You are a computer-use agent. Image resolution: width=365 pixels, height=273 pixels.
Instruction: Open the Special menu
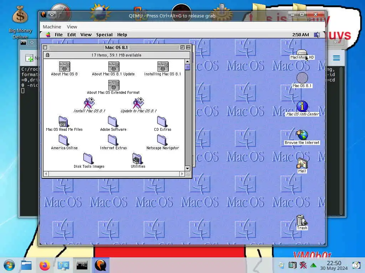[x=104, y=35]
